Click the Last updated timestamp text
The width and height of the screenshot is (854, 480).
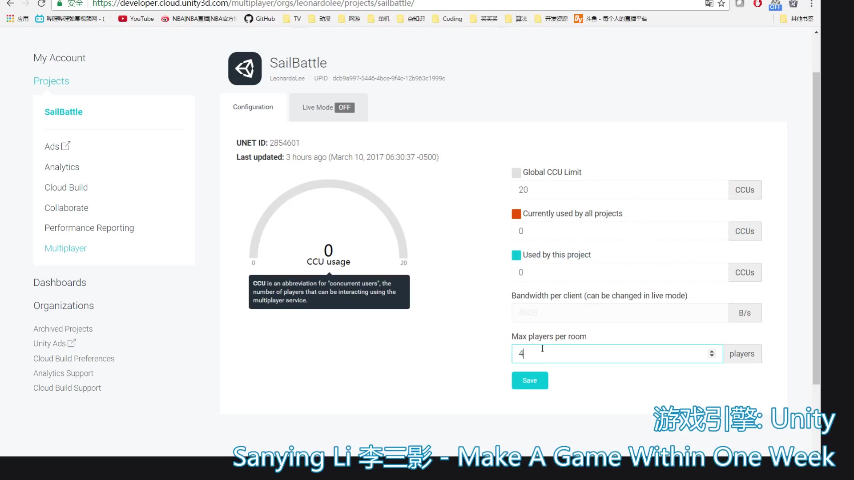pos(362,157)
